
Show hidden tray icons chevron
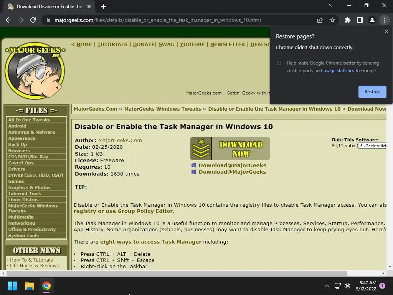point(327,286)
